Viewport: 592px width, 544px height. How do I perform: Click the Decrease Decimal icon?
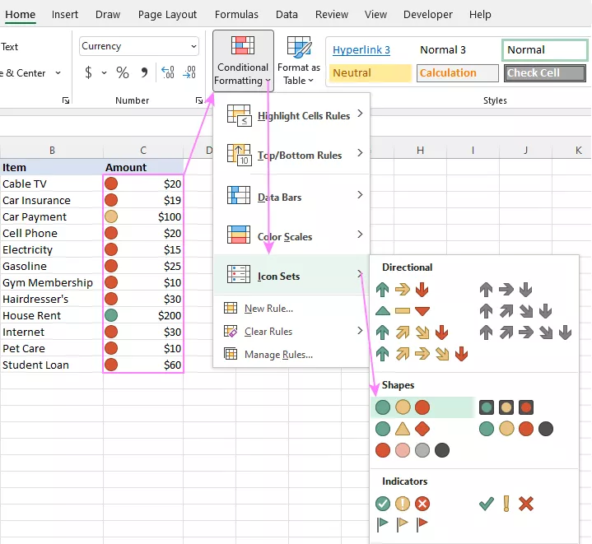[x=189, y=73]
